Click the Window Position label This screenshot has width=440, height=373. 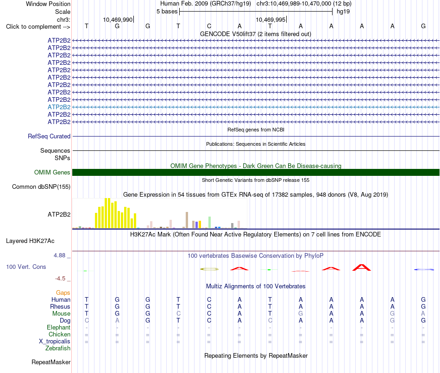point(48,4)
